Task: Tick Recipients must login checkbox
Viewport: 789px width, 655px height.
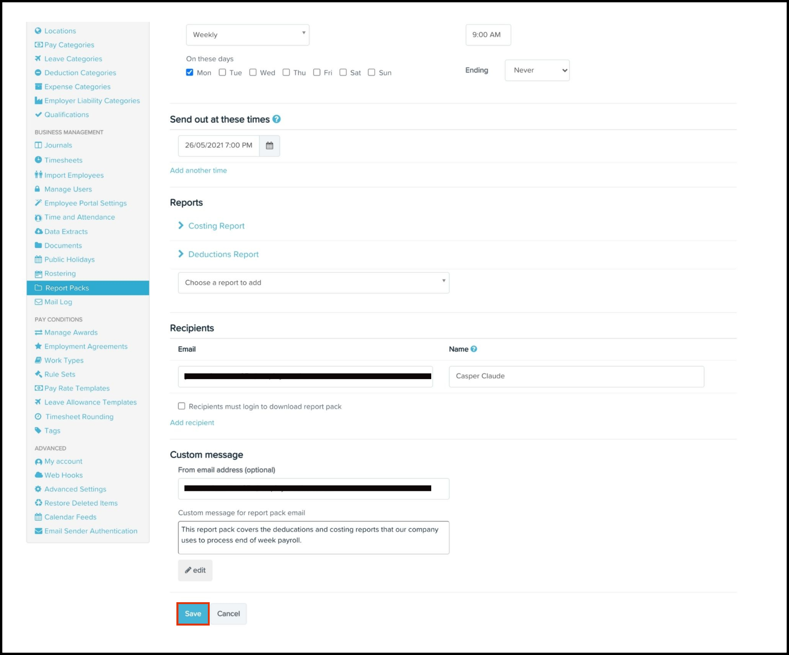Action: pos(181,406)
